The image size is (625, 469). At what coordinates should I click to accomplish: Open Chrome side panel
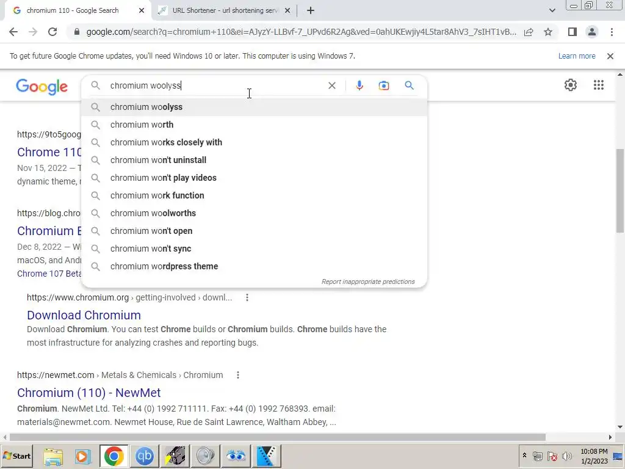click(573, 32)
